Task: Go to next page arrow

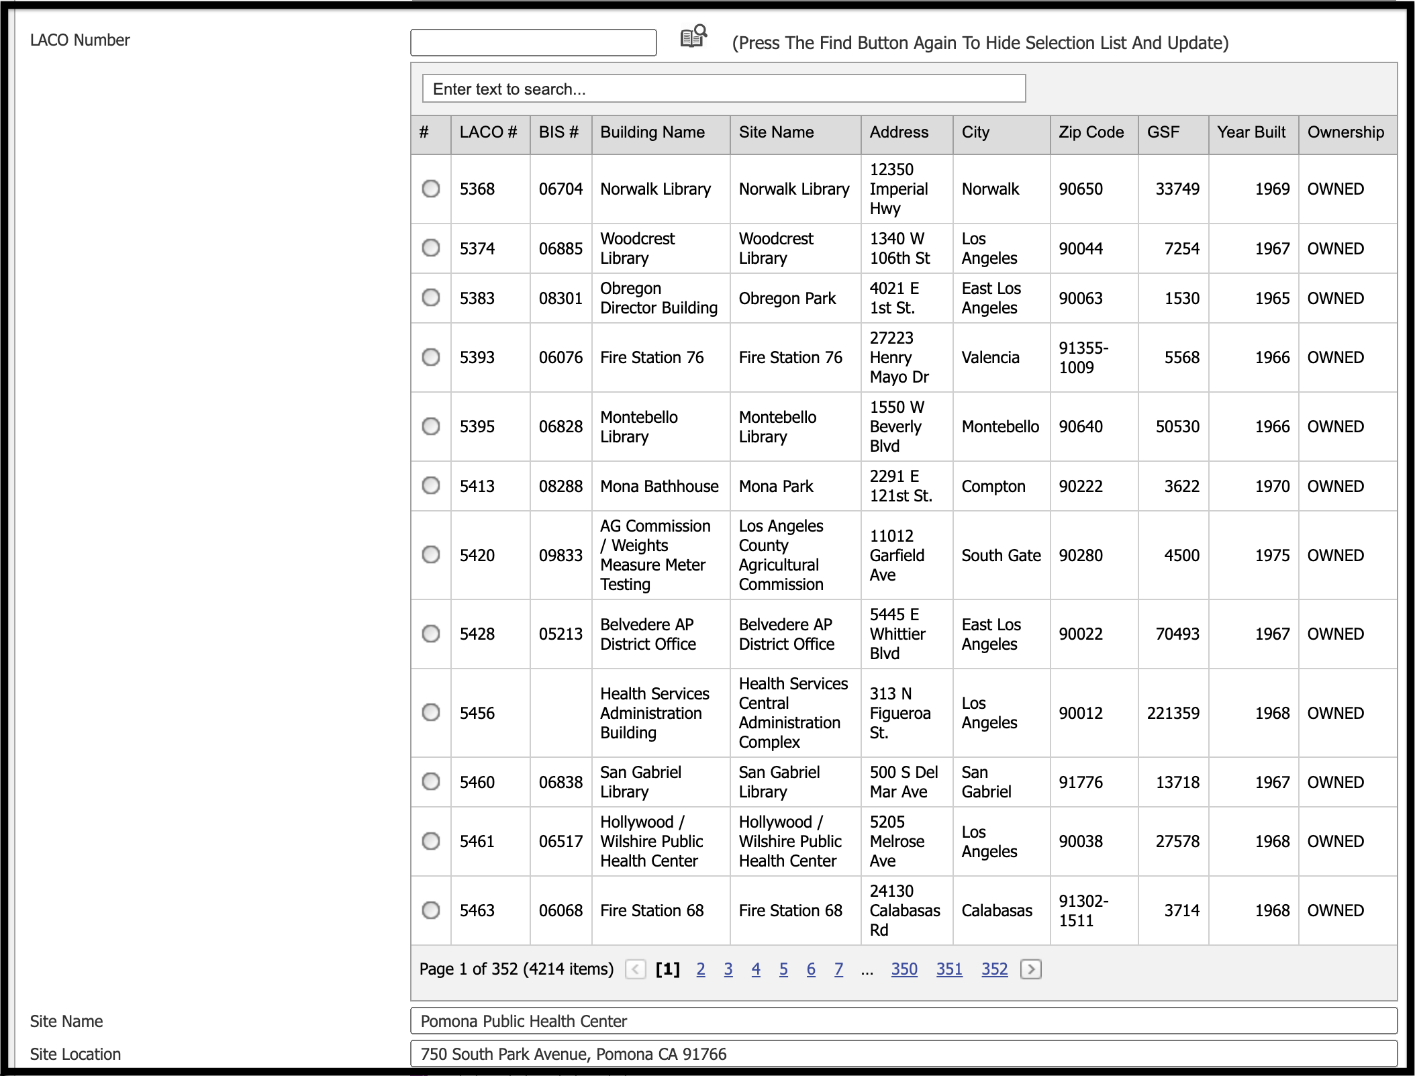Action: (1031, 969)
